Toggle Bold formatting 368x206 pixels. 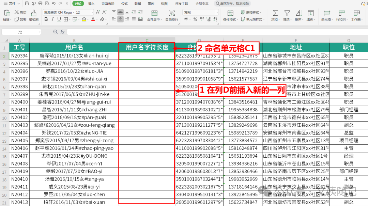46,19
